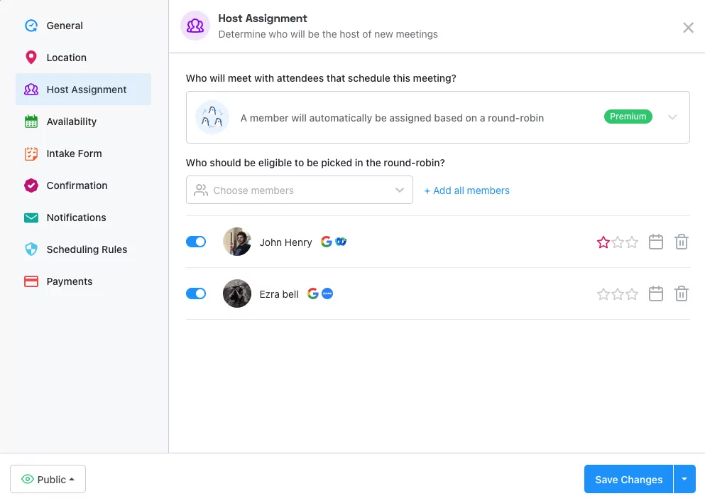Click John Henry's profile thumbnail
Viewport: 705px width, 501px height.
pyautogui.click(x=236, y=242)
